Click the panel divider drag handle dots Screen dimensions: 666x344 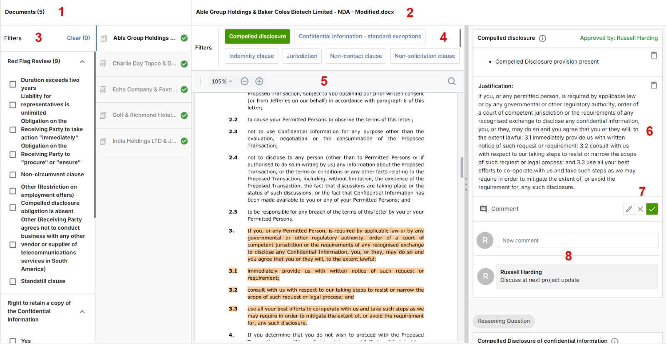point(466,184)
